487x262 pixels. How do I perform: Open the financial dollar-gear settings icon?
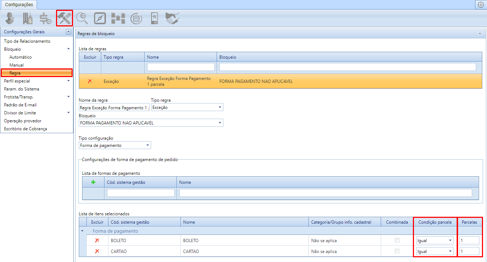pyautogui.click(x=46, y=18)
